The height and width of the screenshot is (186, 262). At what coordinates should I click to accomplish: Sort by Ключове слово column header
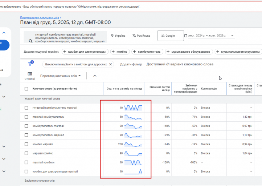54,89
